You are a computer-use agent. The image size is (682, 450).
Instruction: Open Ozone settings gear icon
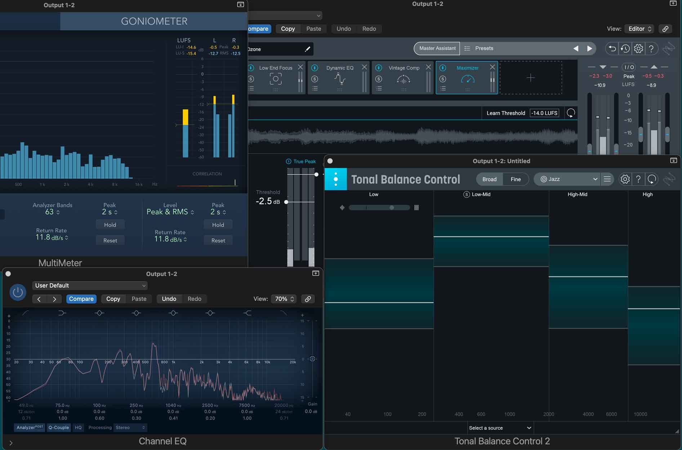[x=638, y=49]
